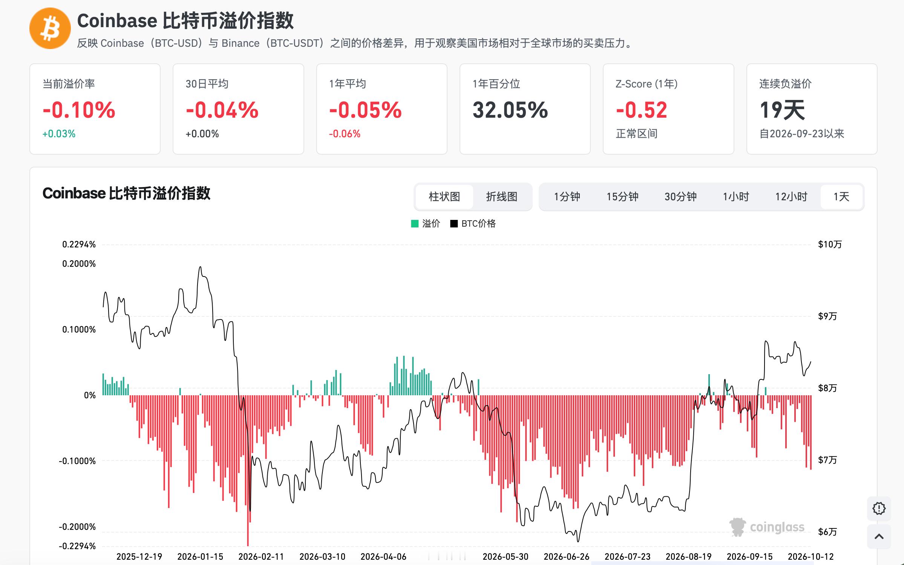Click the 0.2294% left axis label
904x565 pixels.
pyautogui.click(x=79, y=244)
